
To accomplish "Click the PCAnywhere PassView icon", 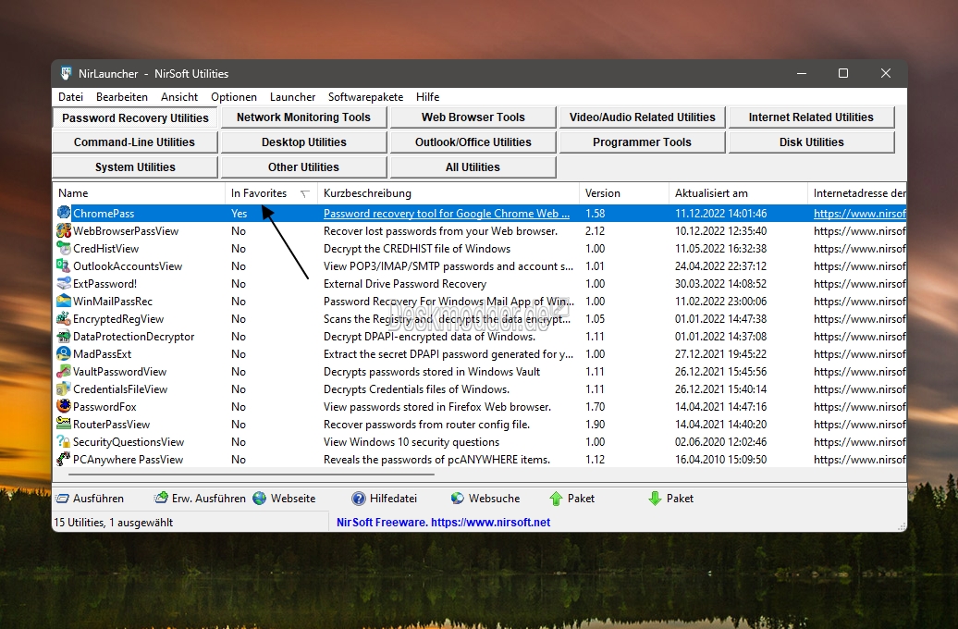I will click(x=64, y=459).
